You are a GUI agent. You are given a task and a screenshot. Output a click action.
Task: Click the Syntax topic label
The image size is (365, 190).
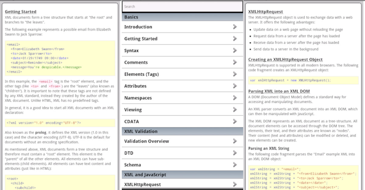131,51
